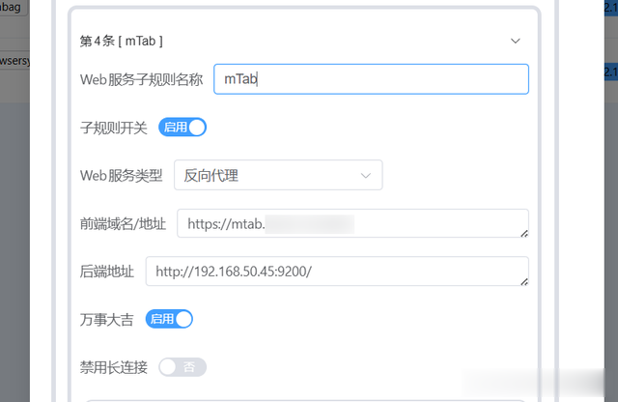Click the resize grip of 后端地址 box
The width and height of the screenshot is (618, 402).
coord(523,281)
